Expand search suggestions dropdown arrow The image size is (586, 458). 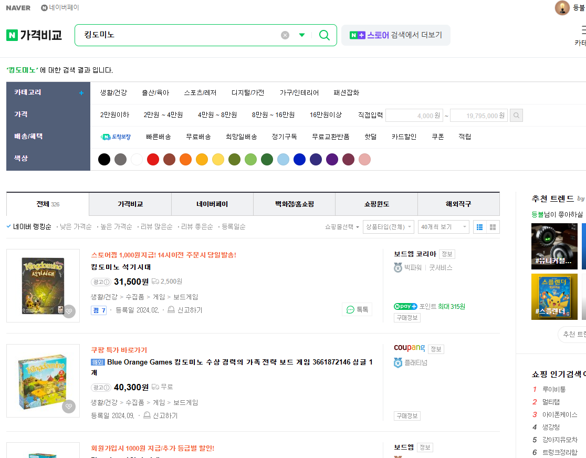point(301,35)
